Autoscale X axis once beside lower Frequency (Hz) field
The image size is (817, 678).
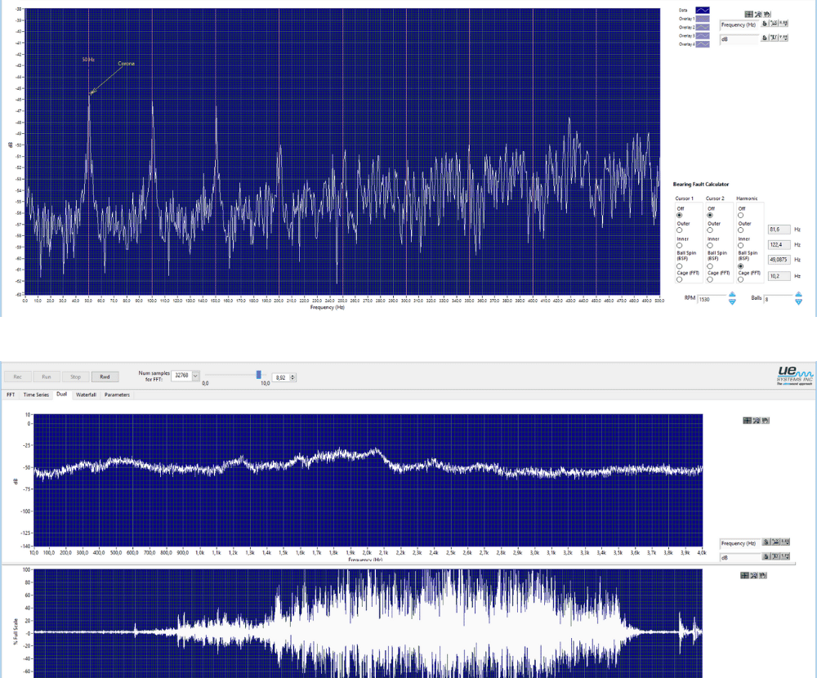[x=775, y=542]
